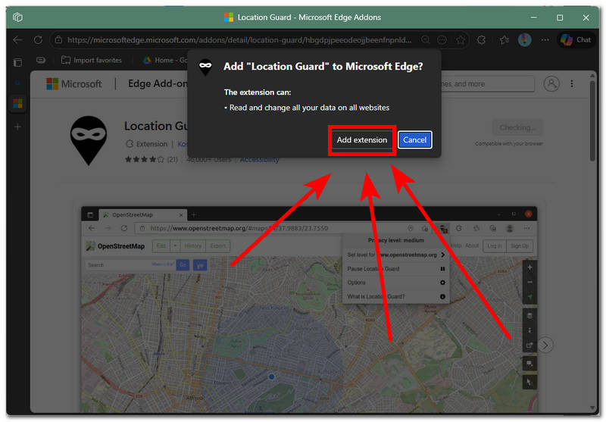Open the zoom magnifier icon in address bar
Image resolution: width=606 pixels, height=422 pixels.
click(426, 40)
